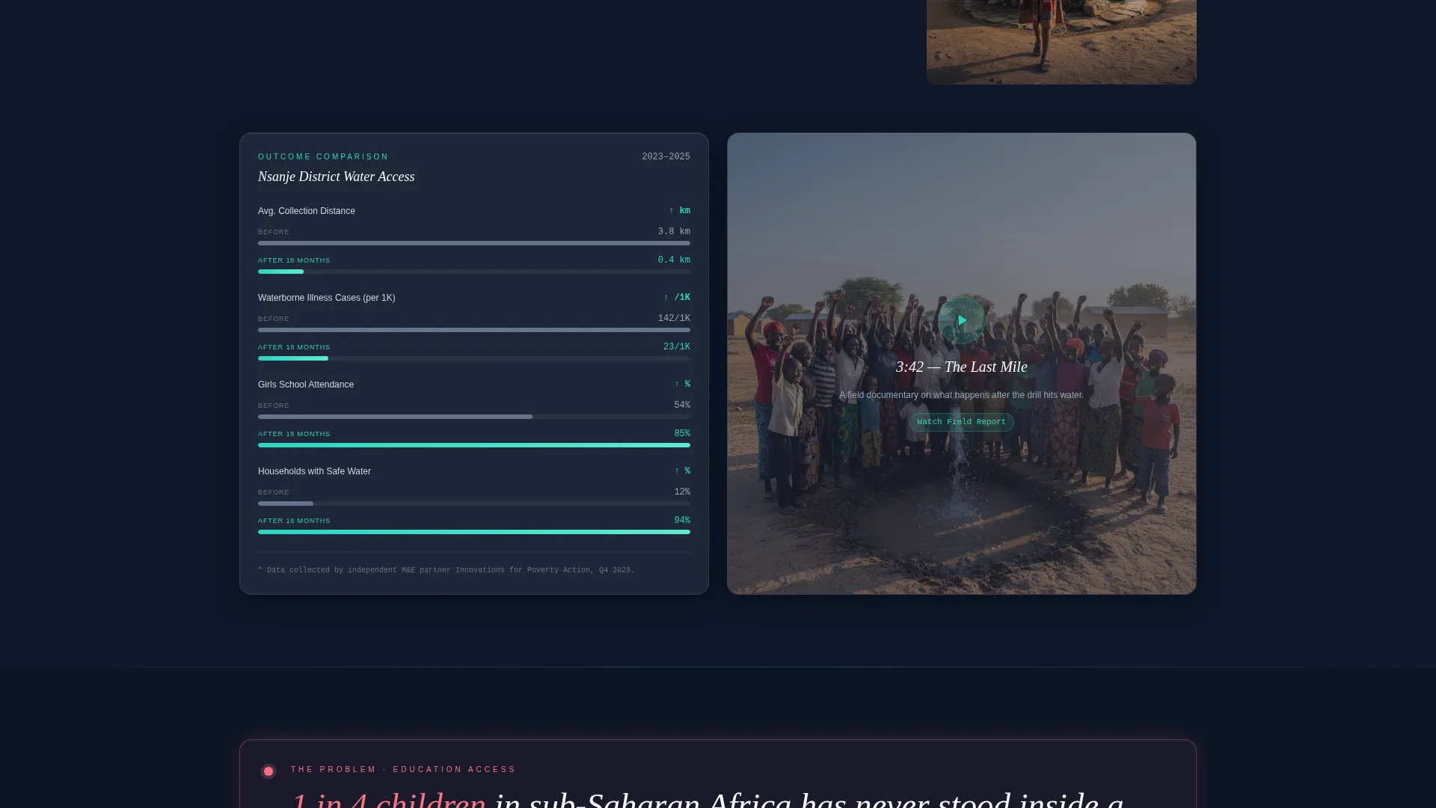Click the Avg. Collection Distance label

pyautogui.click(x=307, y=211)
